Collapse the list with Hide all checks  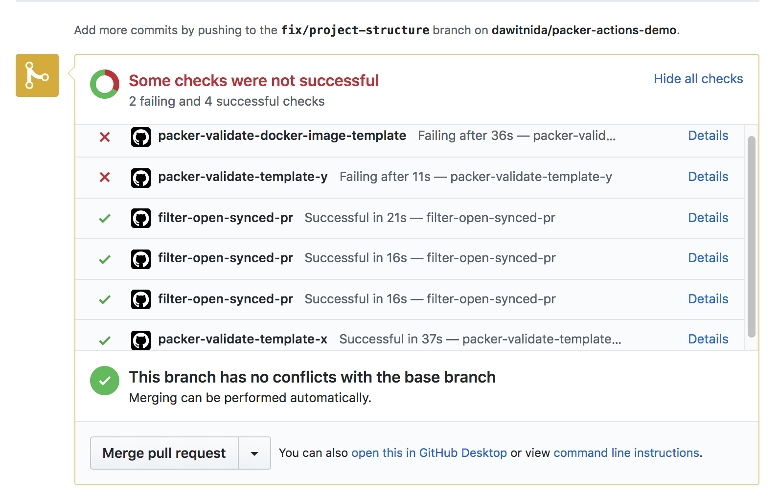(x=698, y=79)
